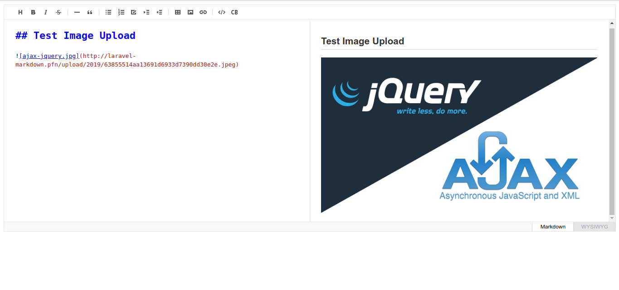Image resolution: width=619 pixels, height=290 pixels.
Task: Insert a hyperlink
Action: point(203,12)
